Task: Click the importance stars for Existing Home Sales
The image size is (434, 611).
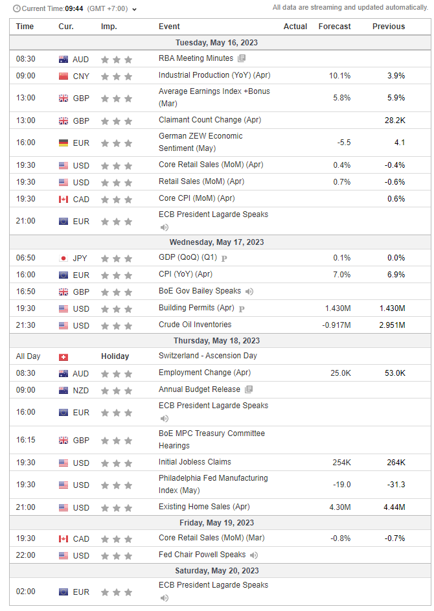Action: click(x=118, y=508)
